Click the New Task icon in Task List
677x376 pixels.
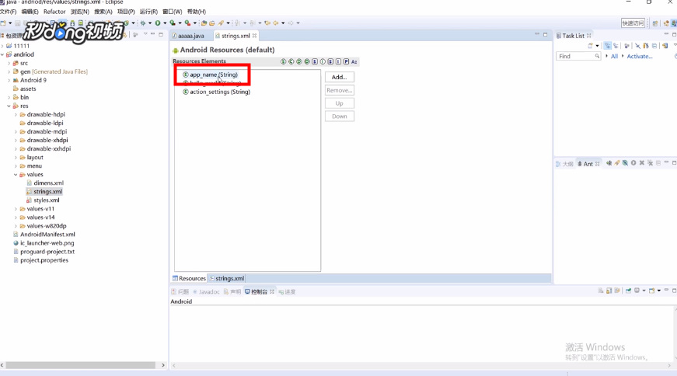coord(590,45)
